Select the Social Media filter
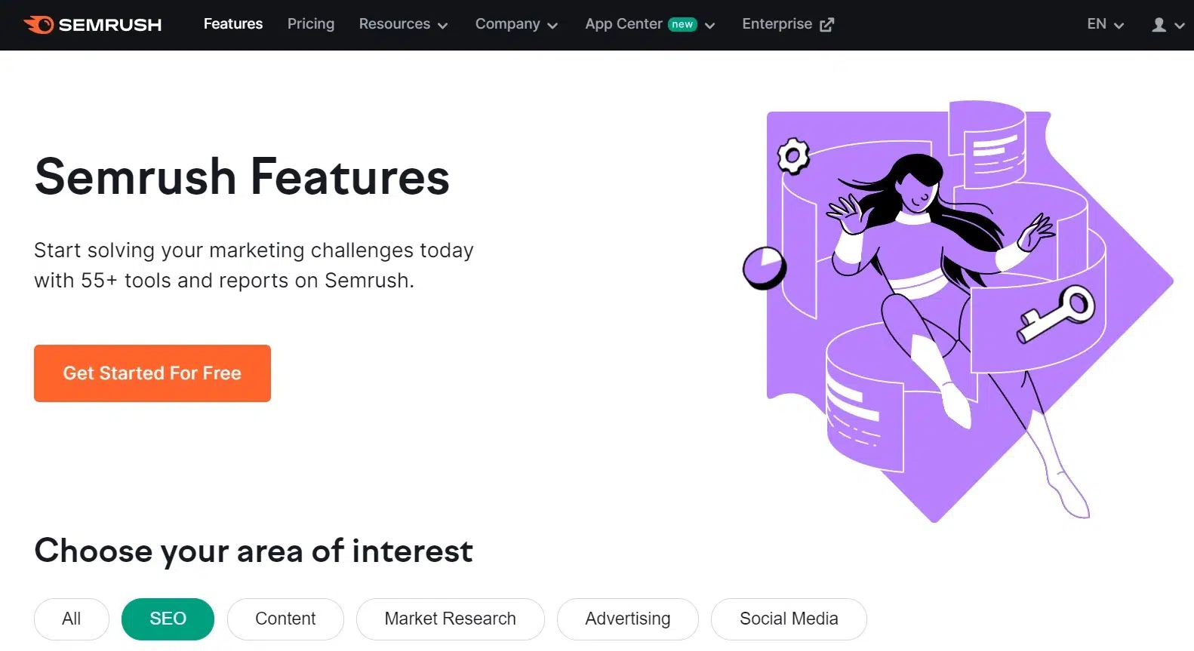1194x651 pixels. coord(788,619)
